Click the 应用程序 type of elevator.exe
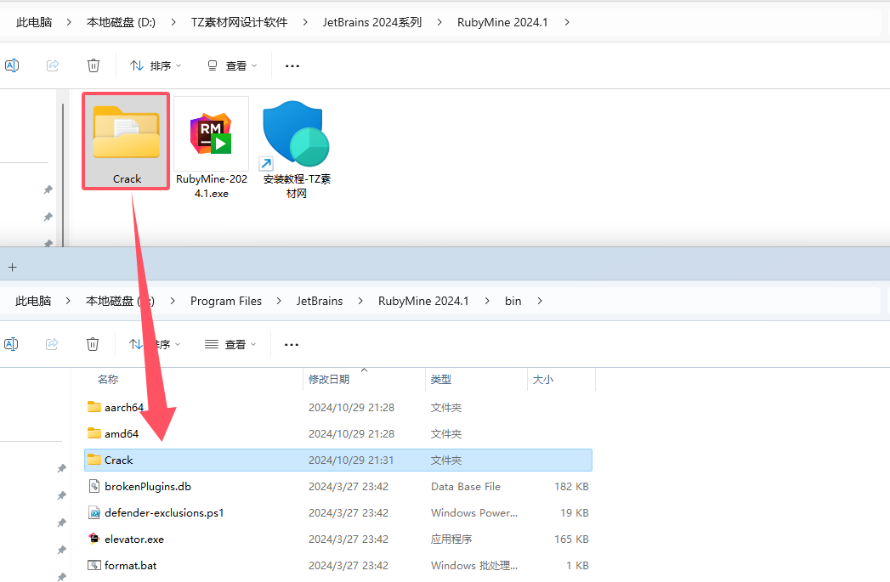890x582 pixels. tap(451, 539)
